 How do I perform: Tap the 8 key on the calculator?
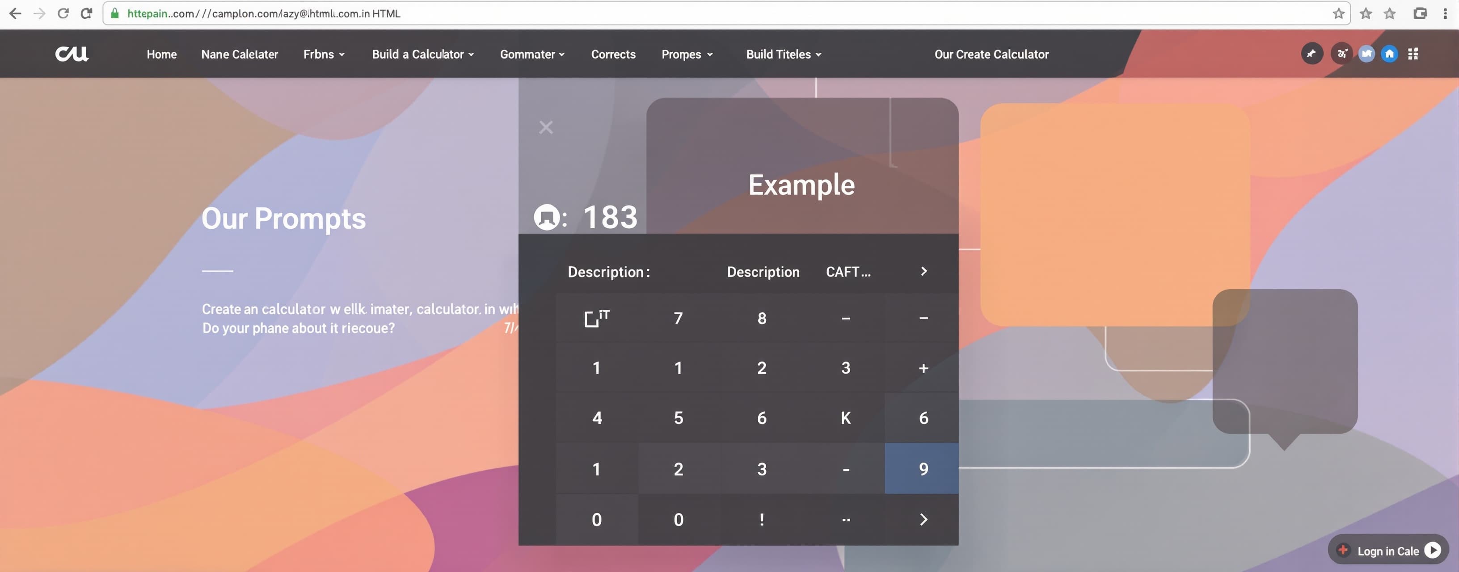(762, 318)
